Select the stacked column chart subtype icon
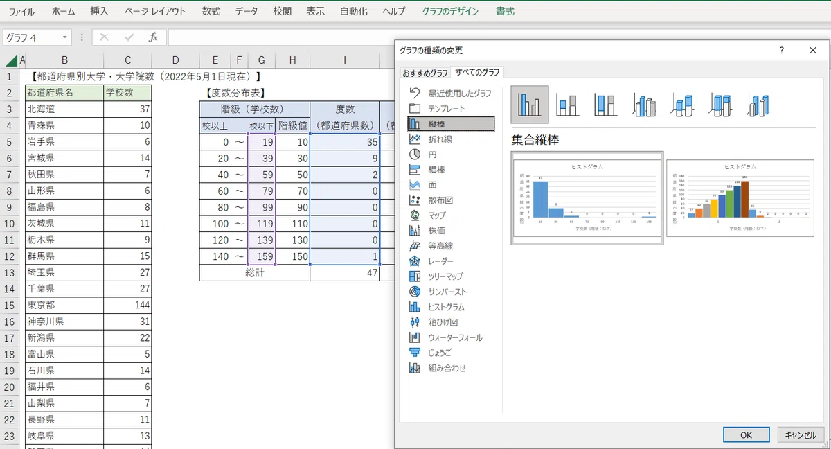 568,105
